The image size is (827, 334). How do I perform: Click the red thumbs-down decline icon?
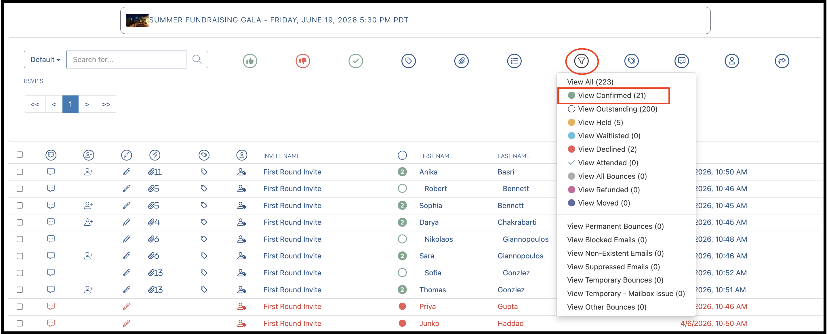[x=303, y=61]
